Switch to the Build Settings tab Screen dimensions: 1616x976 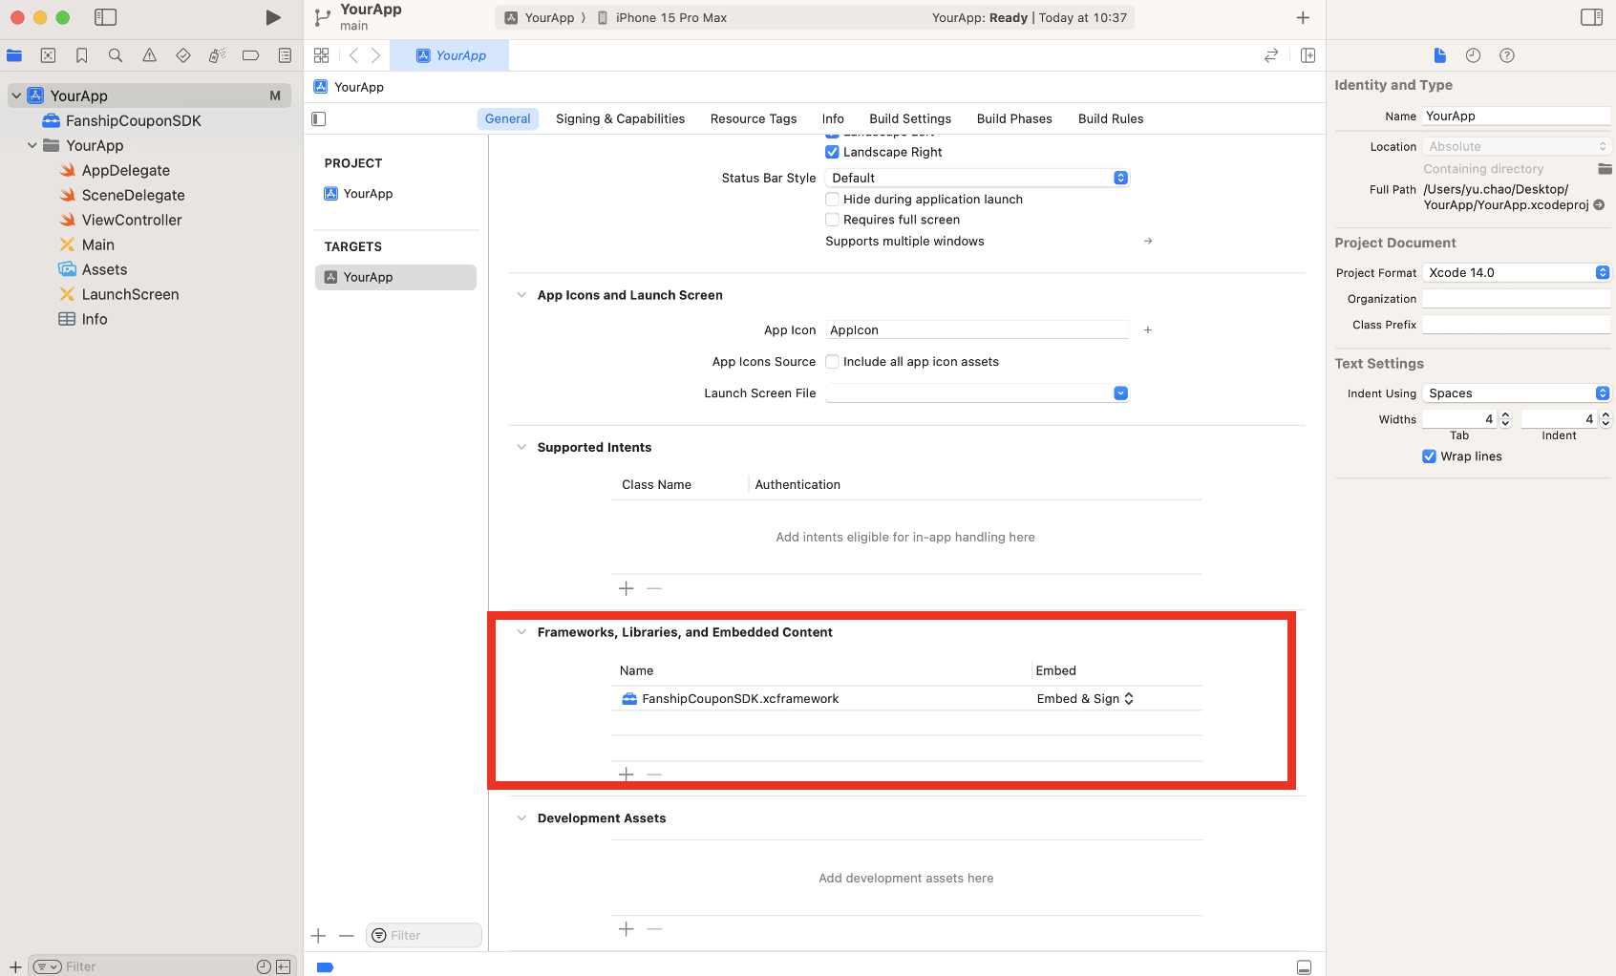(909, 118)
